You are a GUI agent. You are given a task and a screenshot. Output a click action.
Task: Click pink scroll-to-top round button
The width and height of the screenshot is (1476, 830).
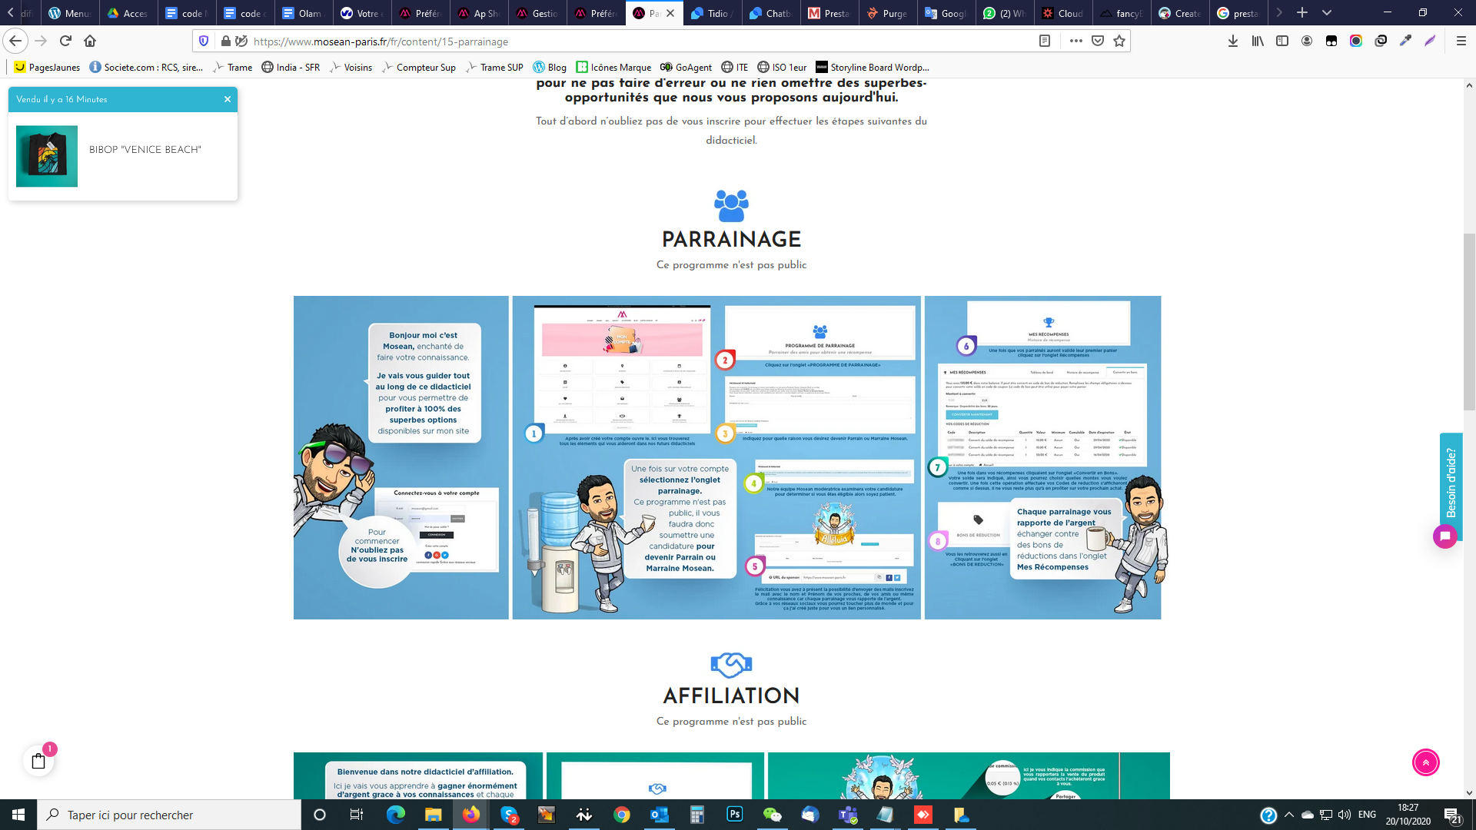pos(1425,762)
